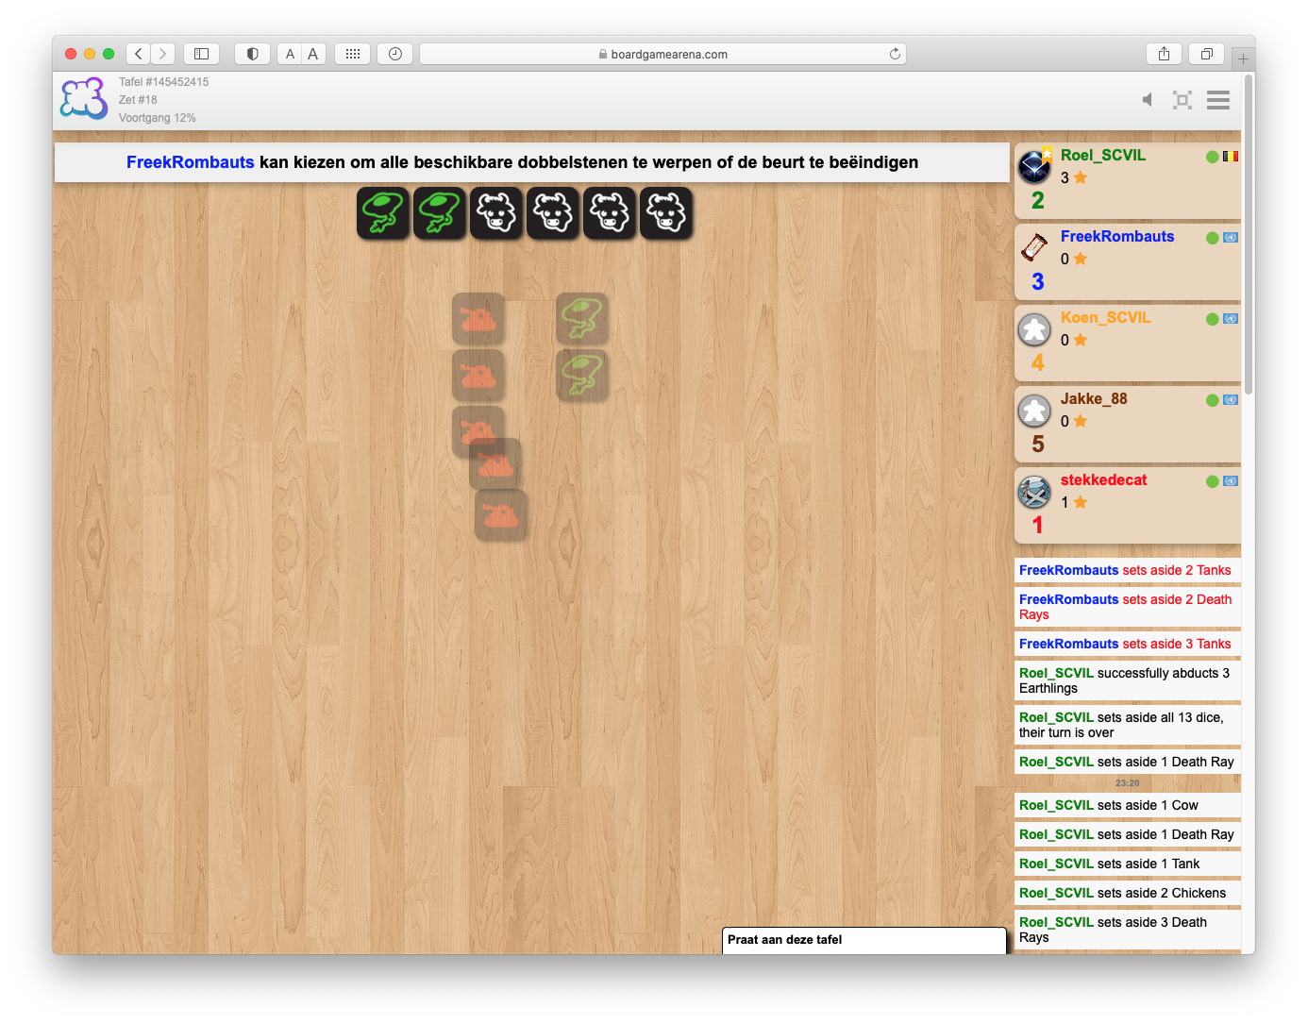Click stekkedecat's score star

tap(1081, 502)
